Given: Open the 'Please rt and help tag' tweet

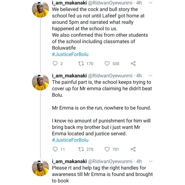Looking at the screenshot, I should tap(102, 174).
